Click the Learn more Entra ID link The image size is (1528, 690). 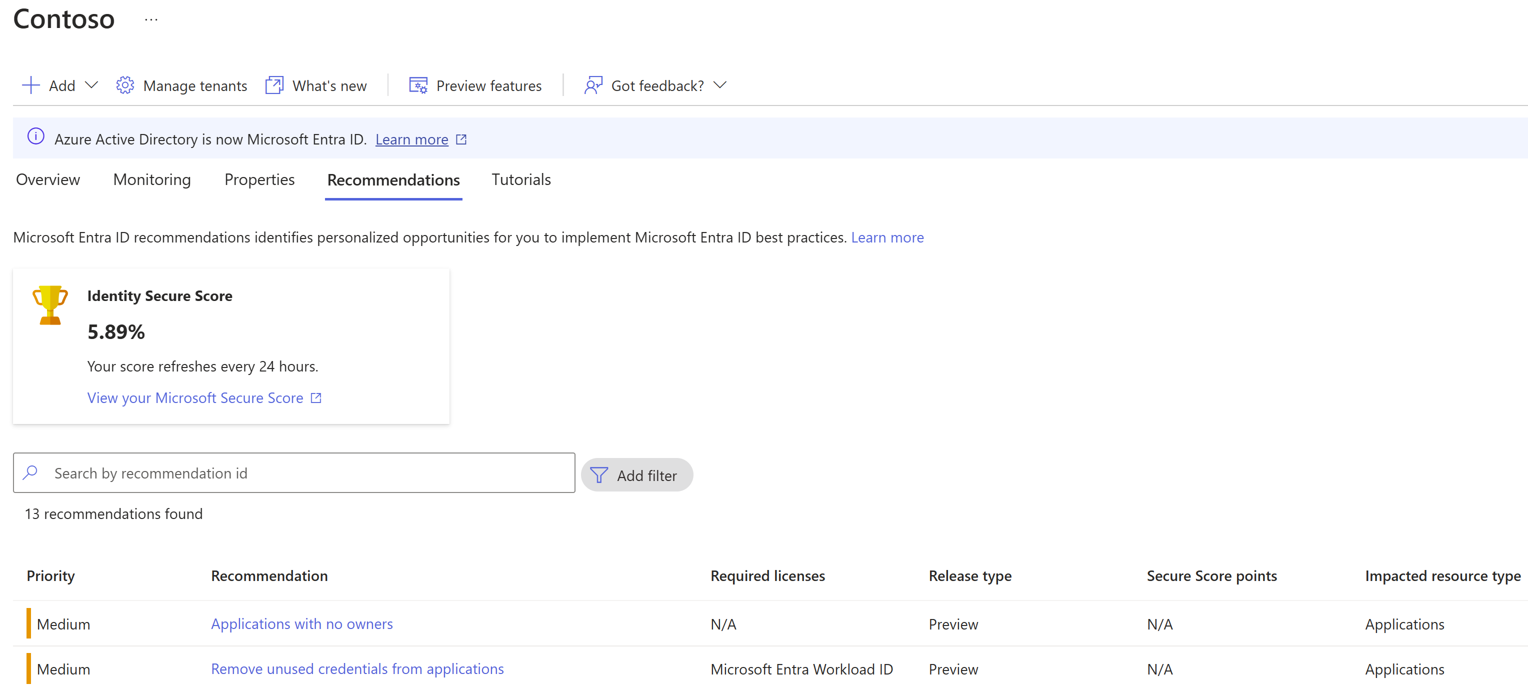pyautogui.click(x=410, y=138)
